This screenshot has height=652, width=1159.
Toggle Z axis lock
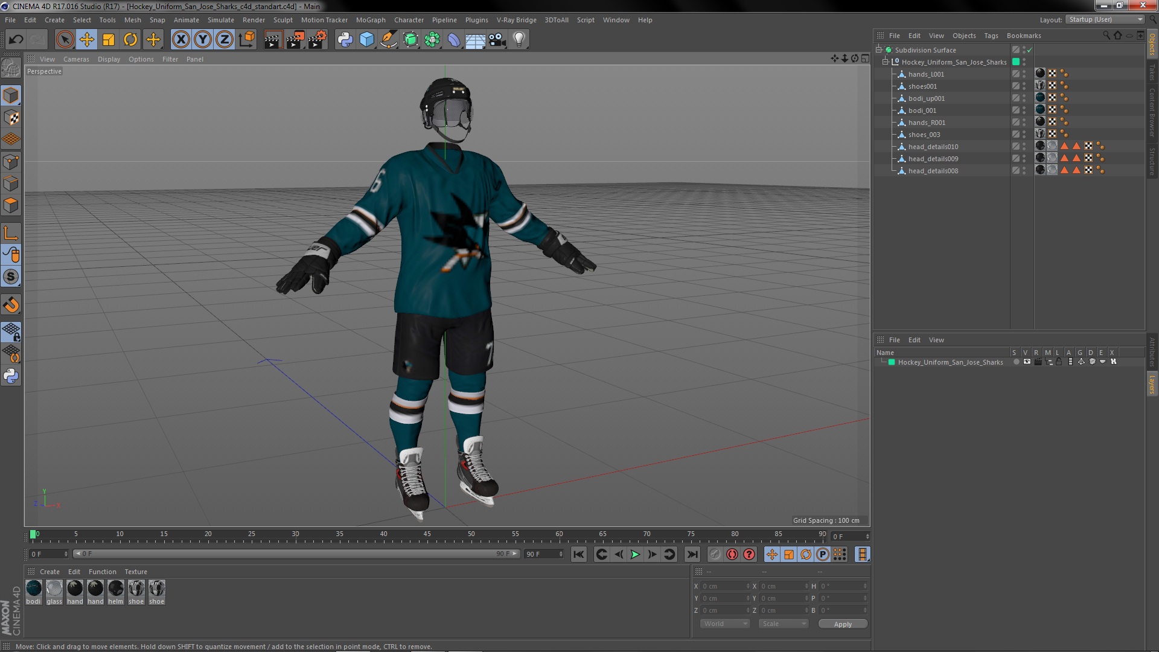point(225,40)
